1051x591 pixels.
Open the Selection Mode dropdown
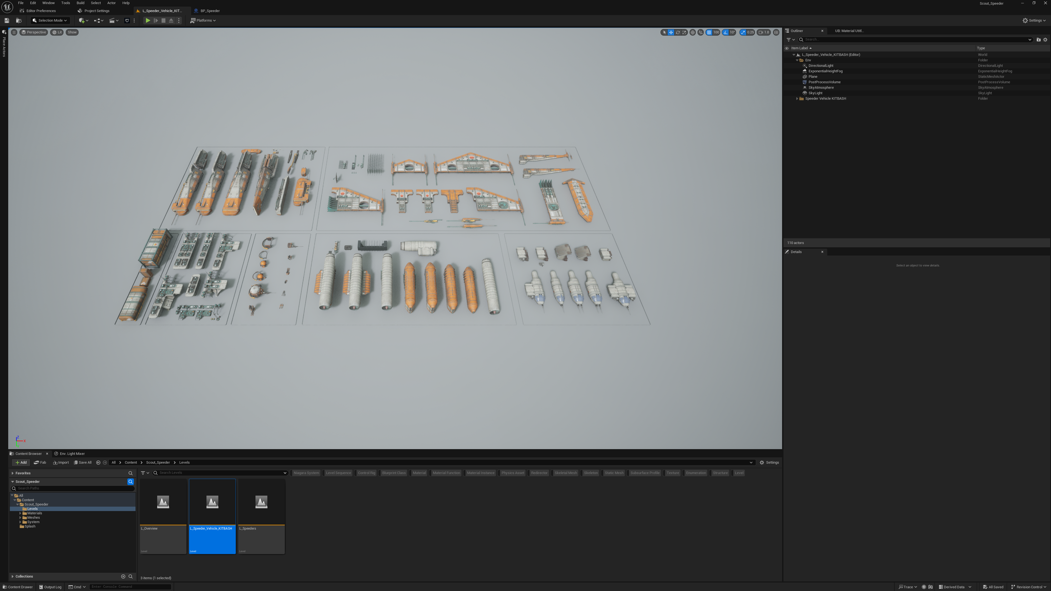(x=50, y=21)
